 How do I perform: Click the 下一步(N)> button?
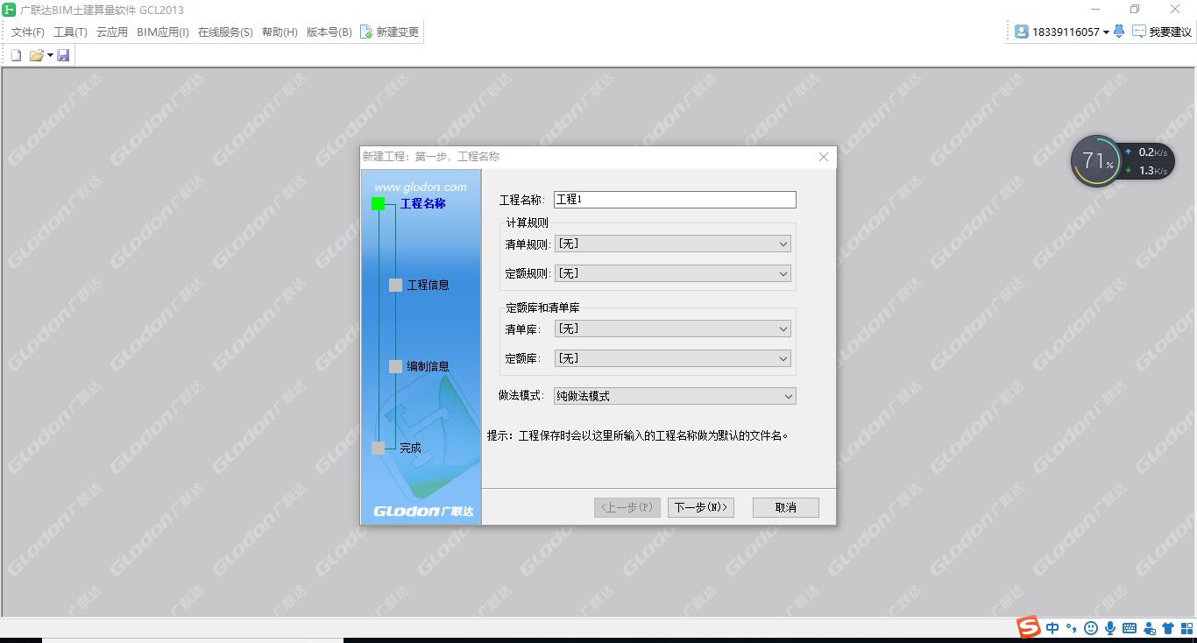tap(701, 507)
